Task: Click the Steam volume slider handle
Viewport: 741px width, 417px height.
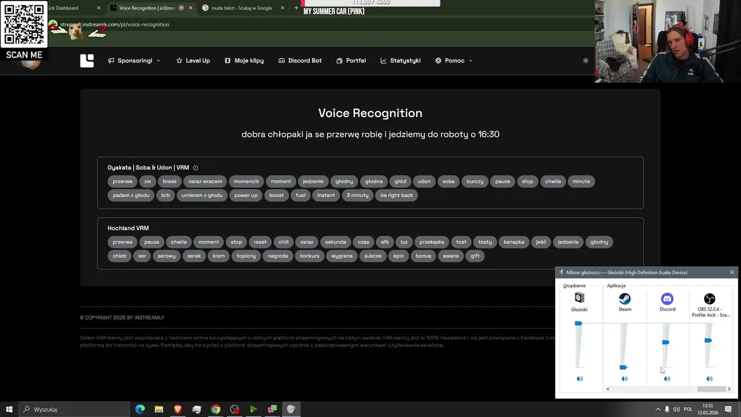Action: (x=623, y=367)
